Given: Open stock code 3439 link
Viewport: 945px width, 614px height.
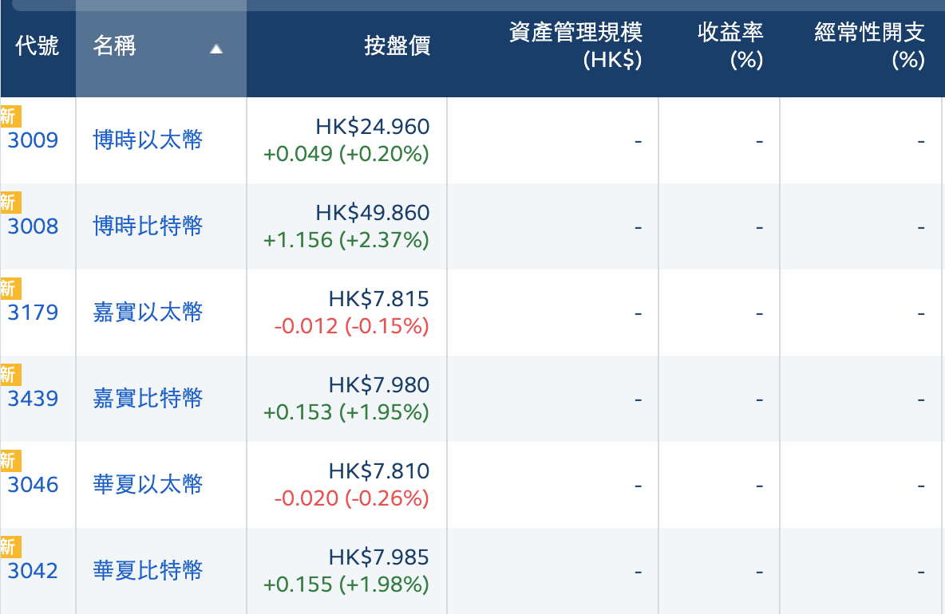Looking at the screenshot, I should [x=34, y=399].
